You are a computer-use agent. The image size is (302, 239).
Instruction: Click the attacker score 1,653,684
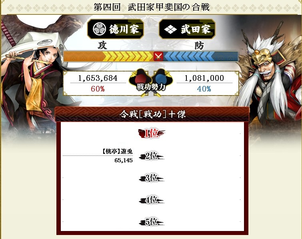(98, 78)
